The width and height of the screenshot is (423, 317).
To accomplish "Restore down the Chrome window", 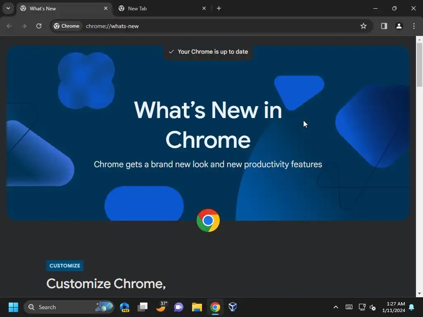I will coord(394,8).
